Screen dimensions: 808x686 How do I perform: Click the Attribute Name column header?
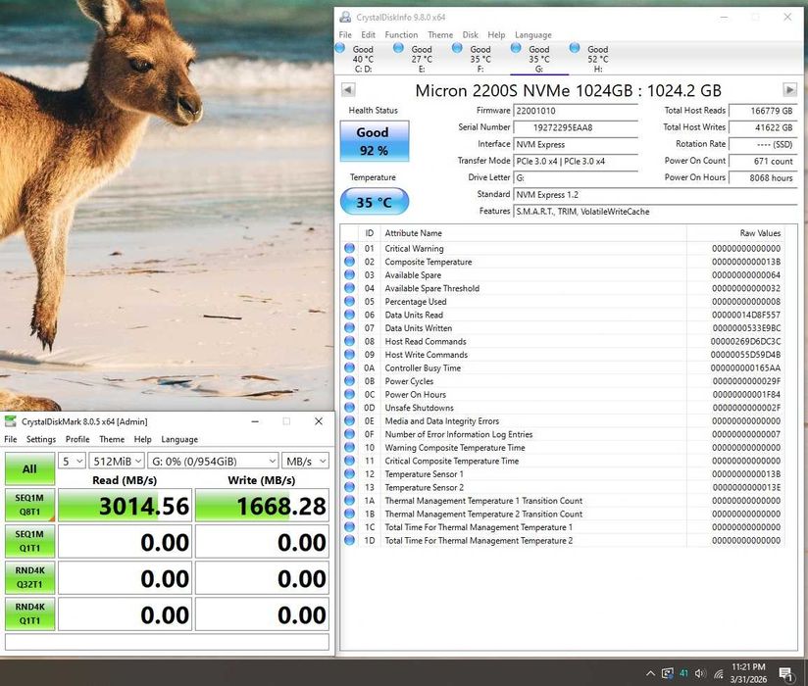(x=533, y=233)
